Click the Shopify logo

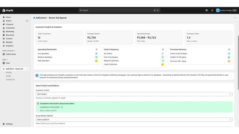tap(8, 10)
